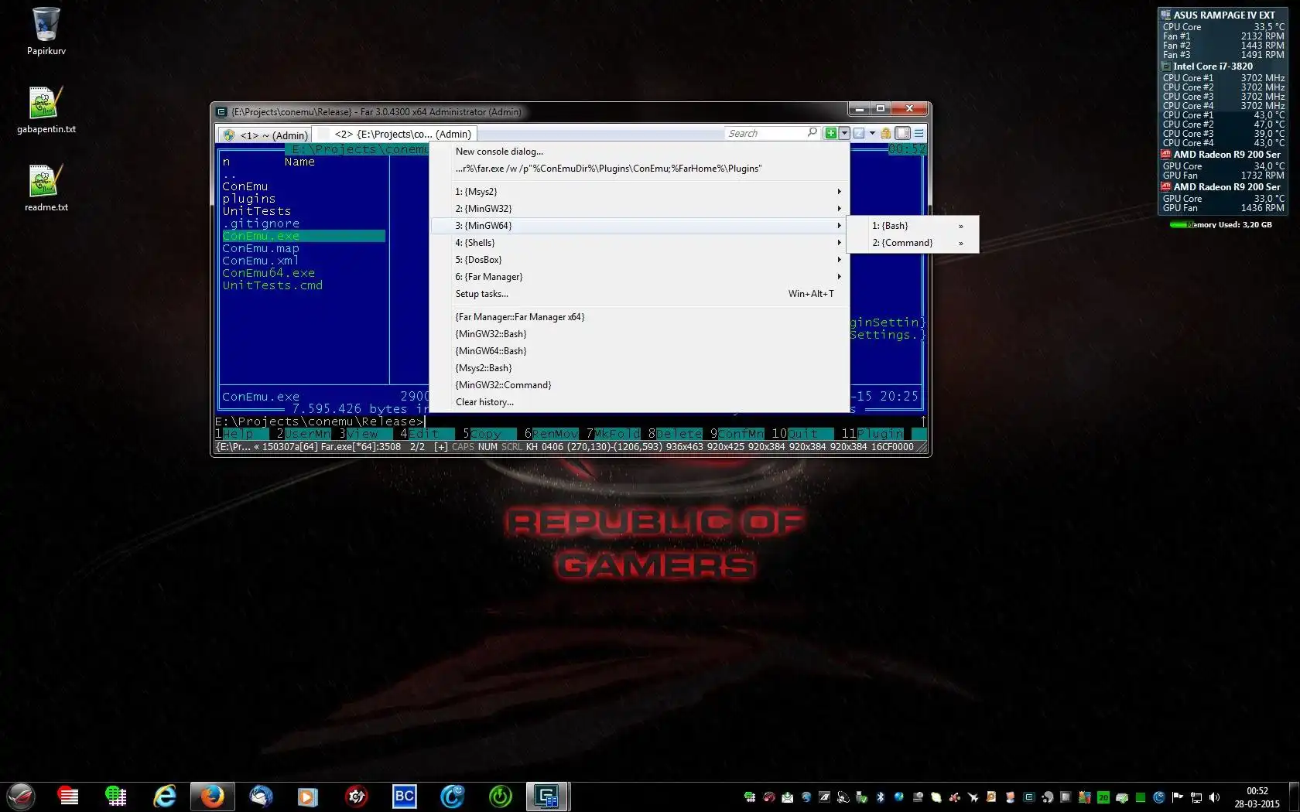The image size is (1300, 812).
Task: Expand the 3: {MinGW64} submenu
Action: [x=640, y=226]
